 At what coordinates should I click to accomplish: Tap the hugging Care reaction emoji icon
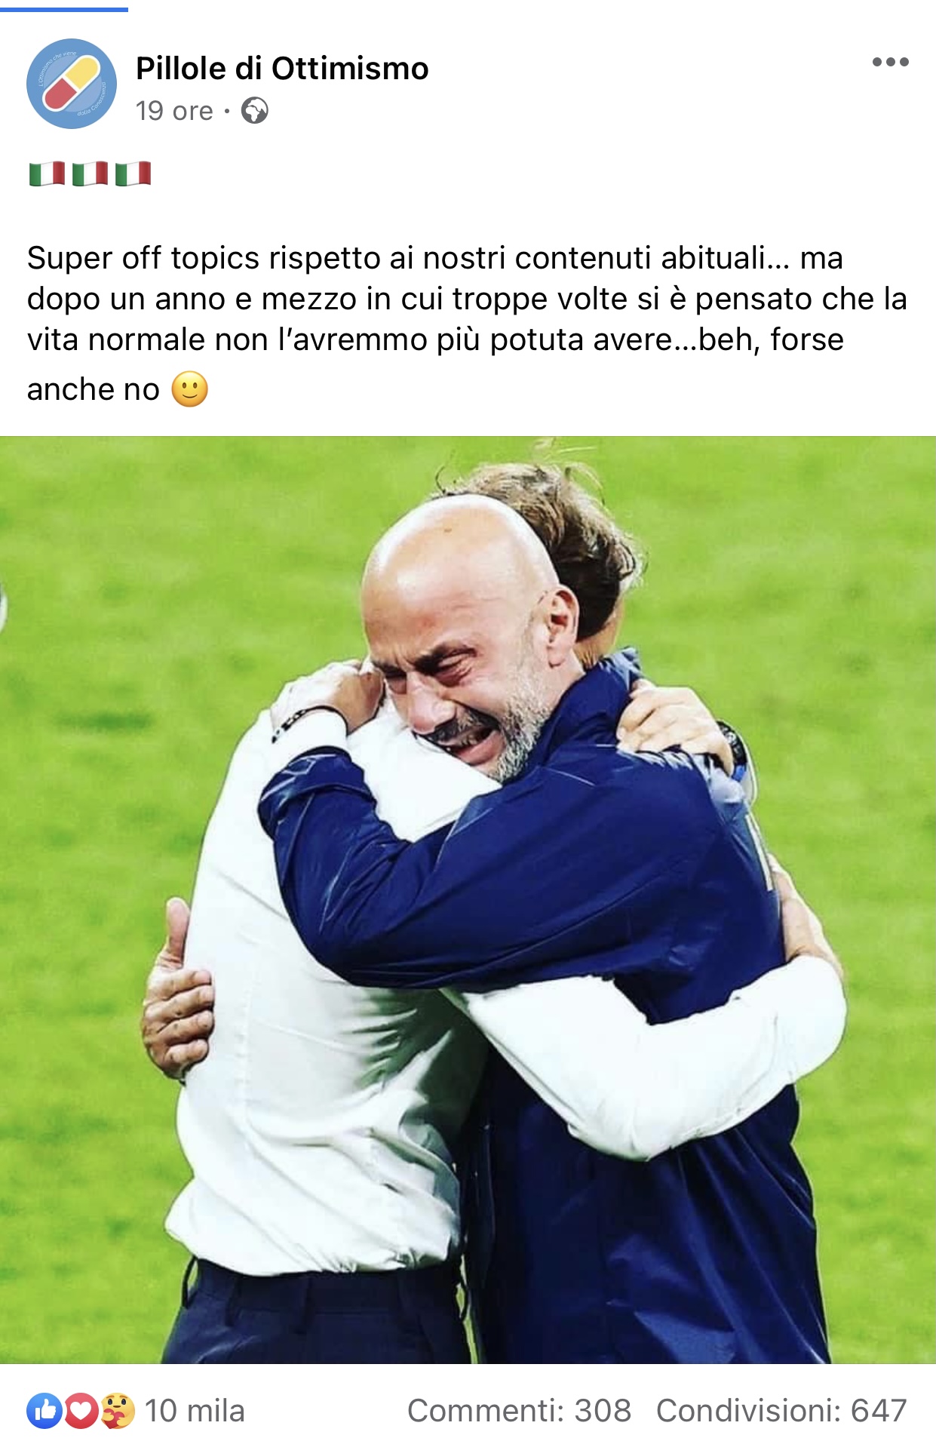pyautogui.click(x=117, y=1410)
